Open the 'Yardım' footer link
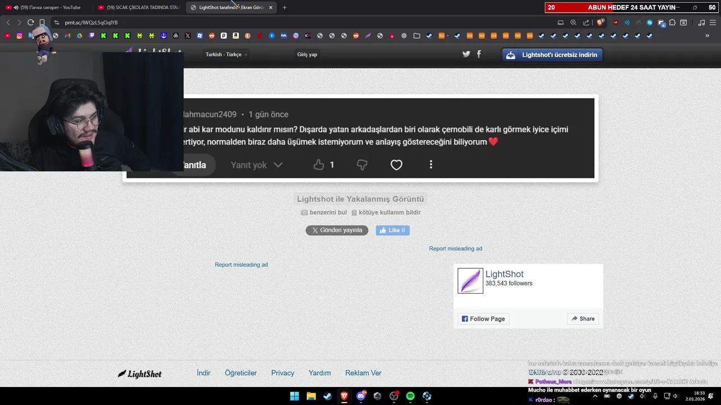The image size is (721, 405). click(x=319, y=373)
